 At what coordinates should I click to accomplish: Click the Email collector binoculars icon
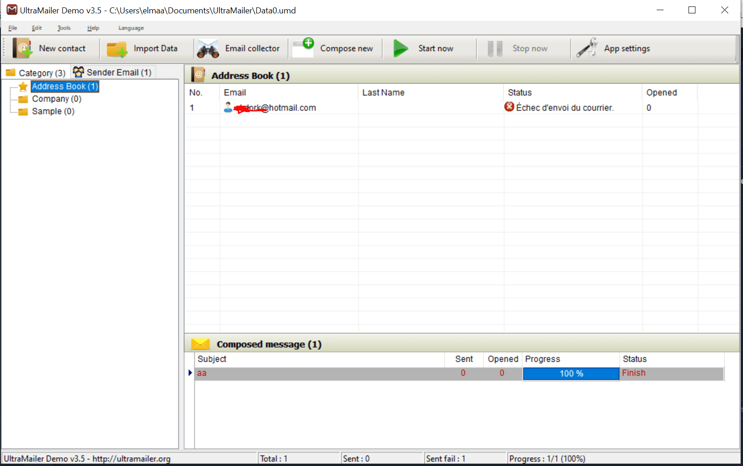208,49
